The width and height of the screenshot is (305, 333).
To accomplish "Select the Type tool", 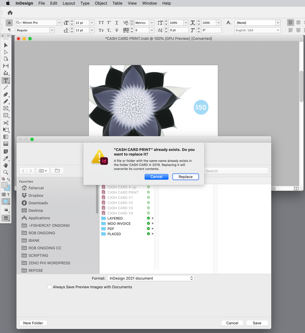I will [6, 80].
